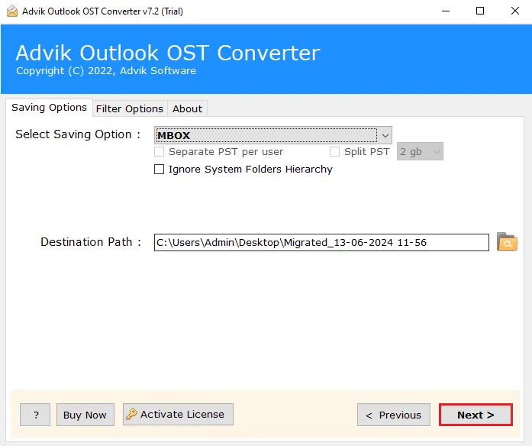Click the Destination Path label
Viewport: 532px width, 446px height.
pos(91,242)
